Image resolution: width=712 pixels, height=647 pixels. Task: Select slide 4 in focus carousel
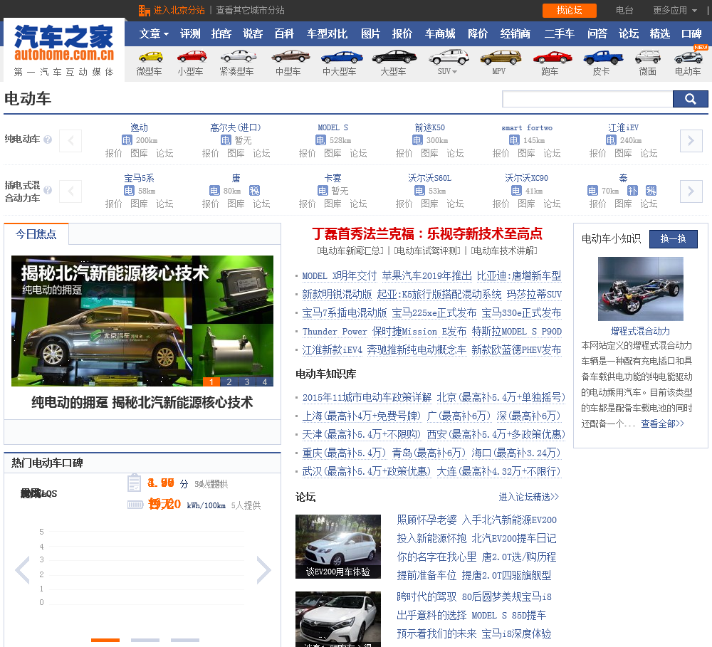coord(265,382)
